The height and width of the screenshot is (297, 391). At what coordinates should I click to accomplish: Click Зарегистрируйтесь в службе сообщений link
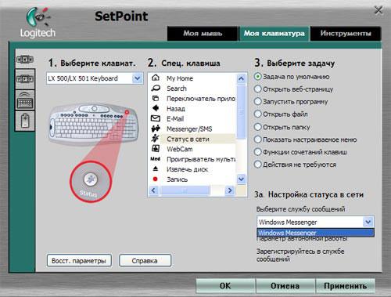(x=300, y=255)
